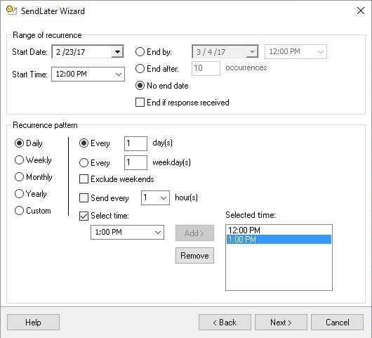
Task: Select the Monthly recurrence pattern
Action: pyautogui.click(x=19, y=176)
